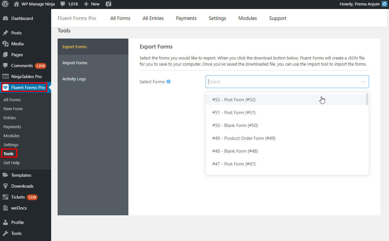Collapse the Select Forms dropdown arrow

point(363,82)
